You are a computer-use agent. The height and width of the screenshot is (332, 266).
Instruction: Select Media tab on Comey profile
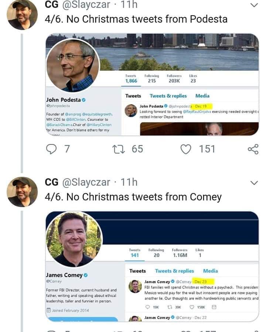coord(210,271)
